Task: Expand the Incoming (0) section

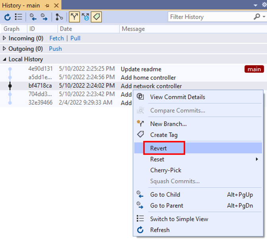Action: [5, 38]
